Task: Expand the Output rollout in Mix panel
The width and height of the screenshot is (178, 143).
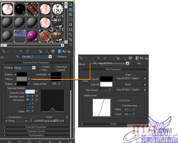Action: pyautogui.click(x=113, y=124)
